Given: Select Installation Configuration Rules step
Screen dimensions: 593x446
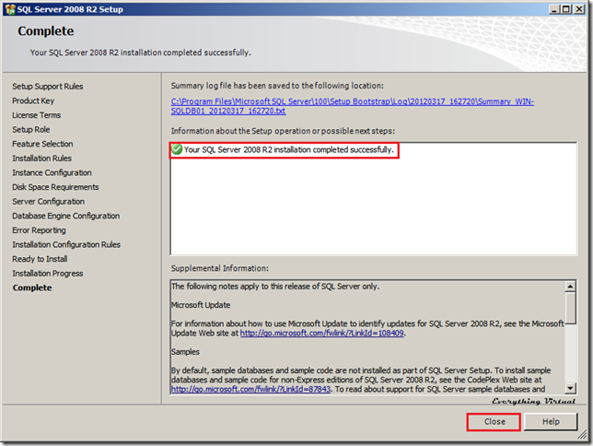Looking at the screenshot, I should 66,244.
